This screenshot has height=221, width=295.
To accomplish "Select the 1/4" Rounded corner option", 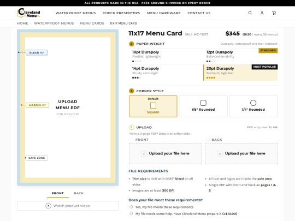I will (x=253, y=106).
